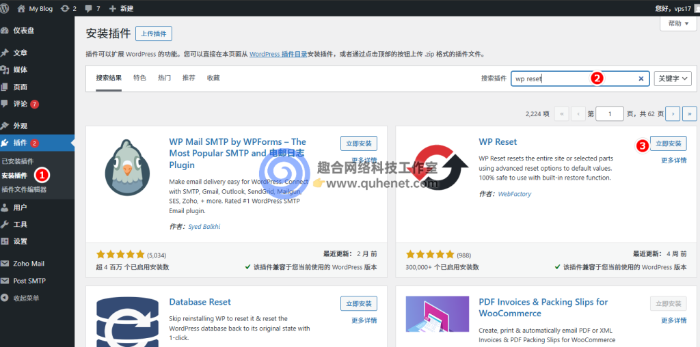Click the plugin search input field
Viewport: 700px width, 347px height.
click(x=580, y=79)
